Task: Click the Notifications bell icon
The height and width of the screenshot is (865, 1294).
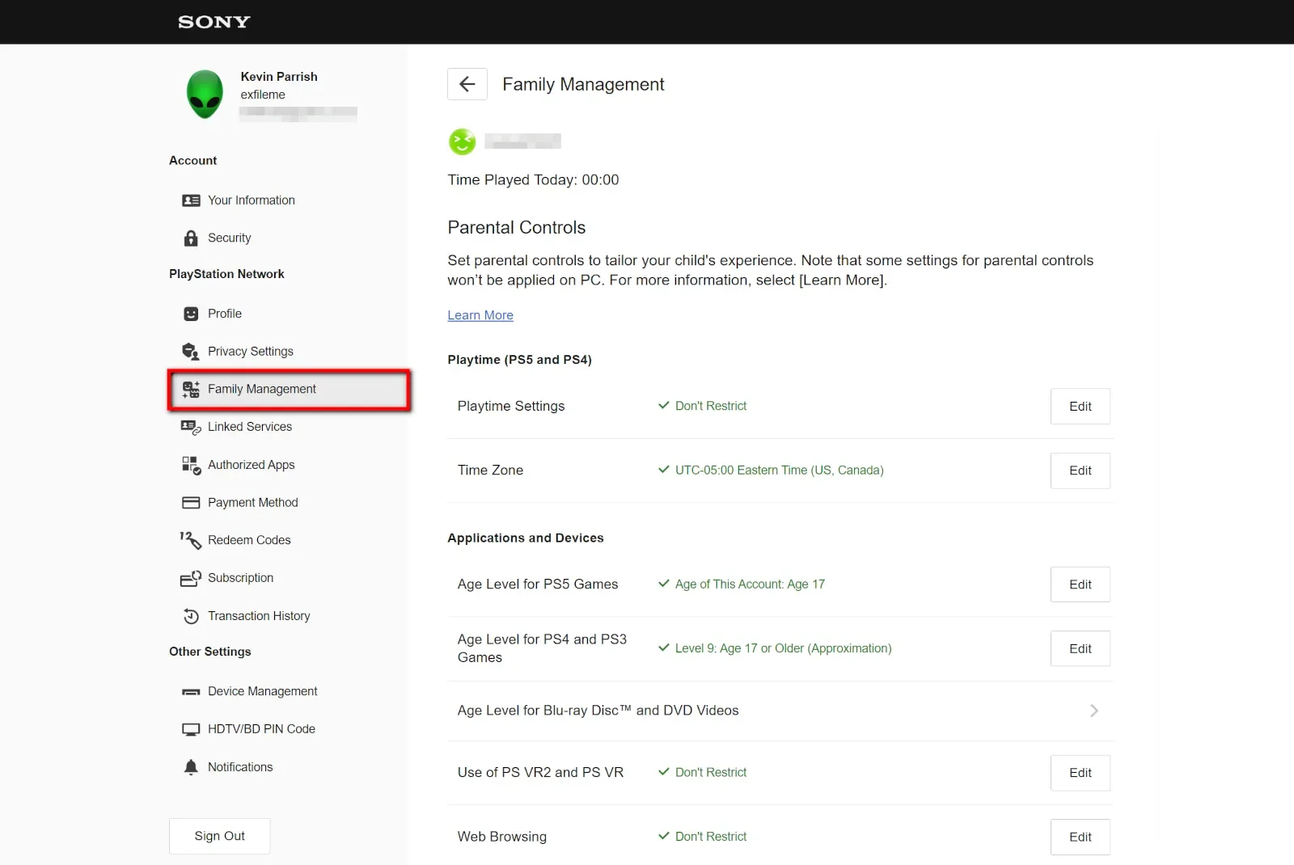Action: tap(190, 766)
